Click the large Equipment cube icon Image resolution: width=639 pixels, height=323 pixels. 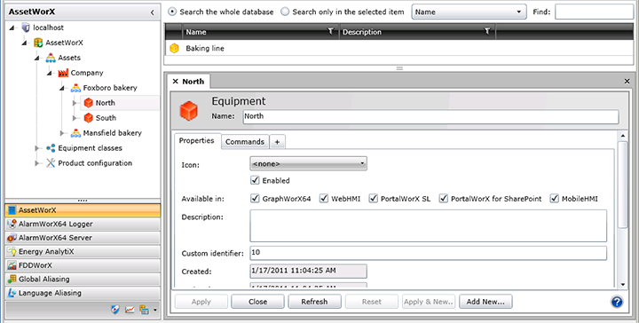[x=189, y=111]
